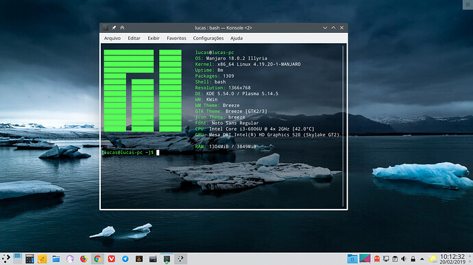This screenshot has width=473, height=265.
Task: Open the blue folder widget in panel
Action: 352,259
